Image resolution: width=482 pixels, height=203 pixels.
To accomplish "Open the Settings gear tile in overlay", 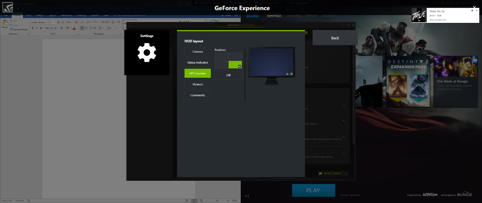I will click(147, 53).
